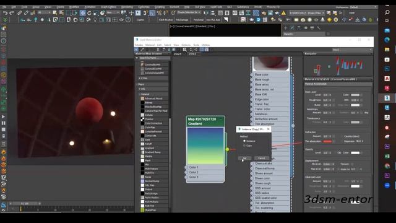396x223 pixels.
Task: Click the pause button on left sidebar
Action: pyautogui.click(x=3, y=123)
